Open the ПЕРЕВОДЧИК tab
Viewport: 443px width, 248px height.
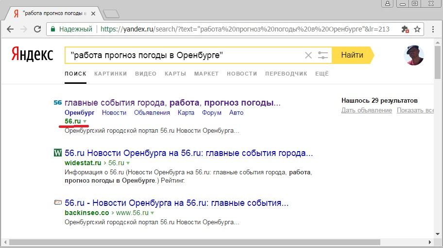point(286,74)
